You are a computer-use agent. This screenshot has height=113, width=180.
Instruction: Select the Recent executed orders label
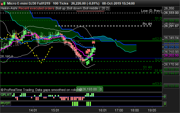36,8
